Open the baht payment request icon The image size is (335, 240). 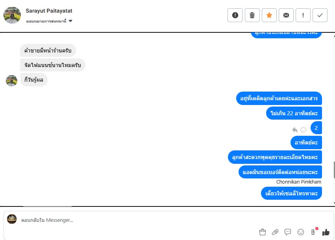pos(313,232)
